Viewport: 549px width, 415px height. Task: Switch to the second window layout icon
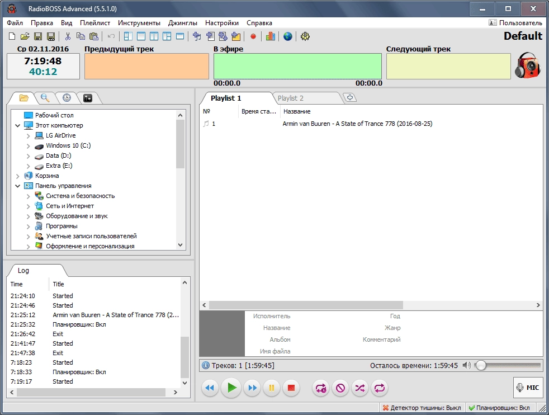point(141,36)
